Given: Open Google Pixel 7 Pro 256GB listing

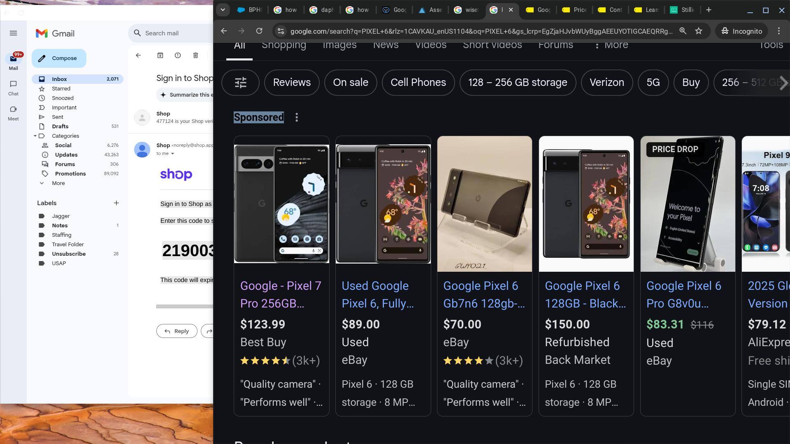Looking at the screenshot, I should coord(281,294).
